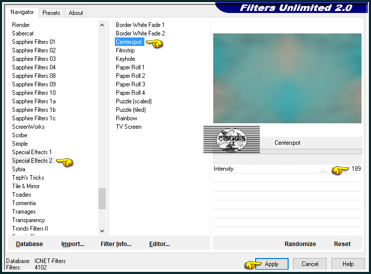Select Teph's Tricks category

click(28, 178)
